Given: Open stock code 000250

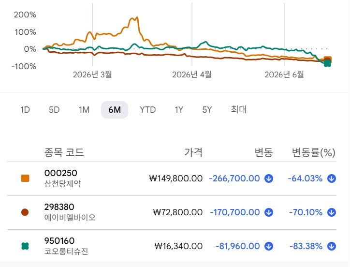Looking at the screenshot, I should 61,173.
